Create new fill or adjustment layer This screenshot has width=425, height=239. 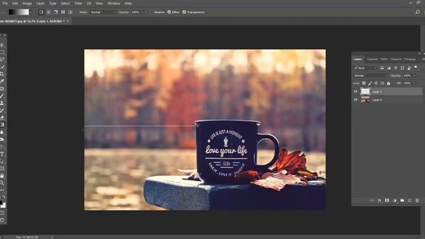[x=394, y=200]
